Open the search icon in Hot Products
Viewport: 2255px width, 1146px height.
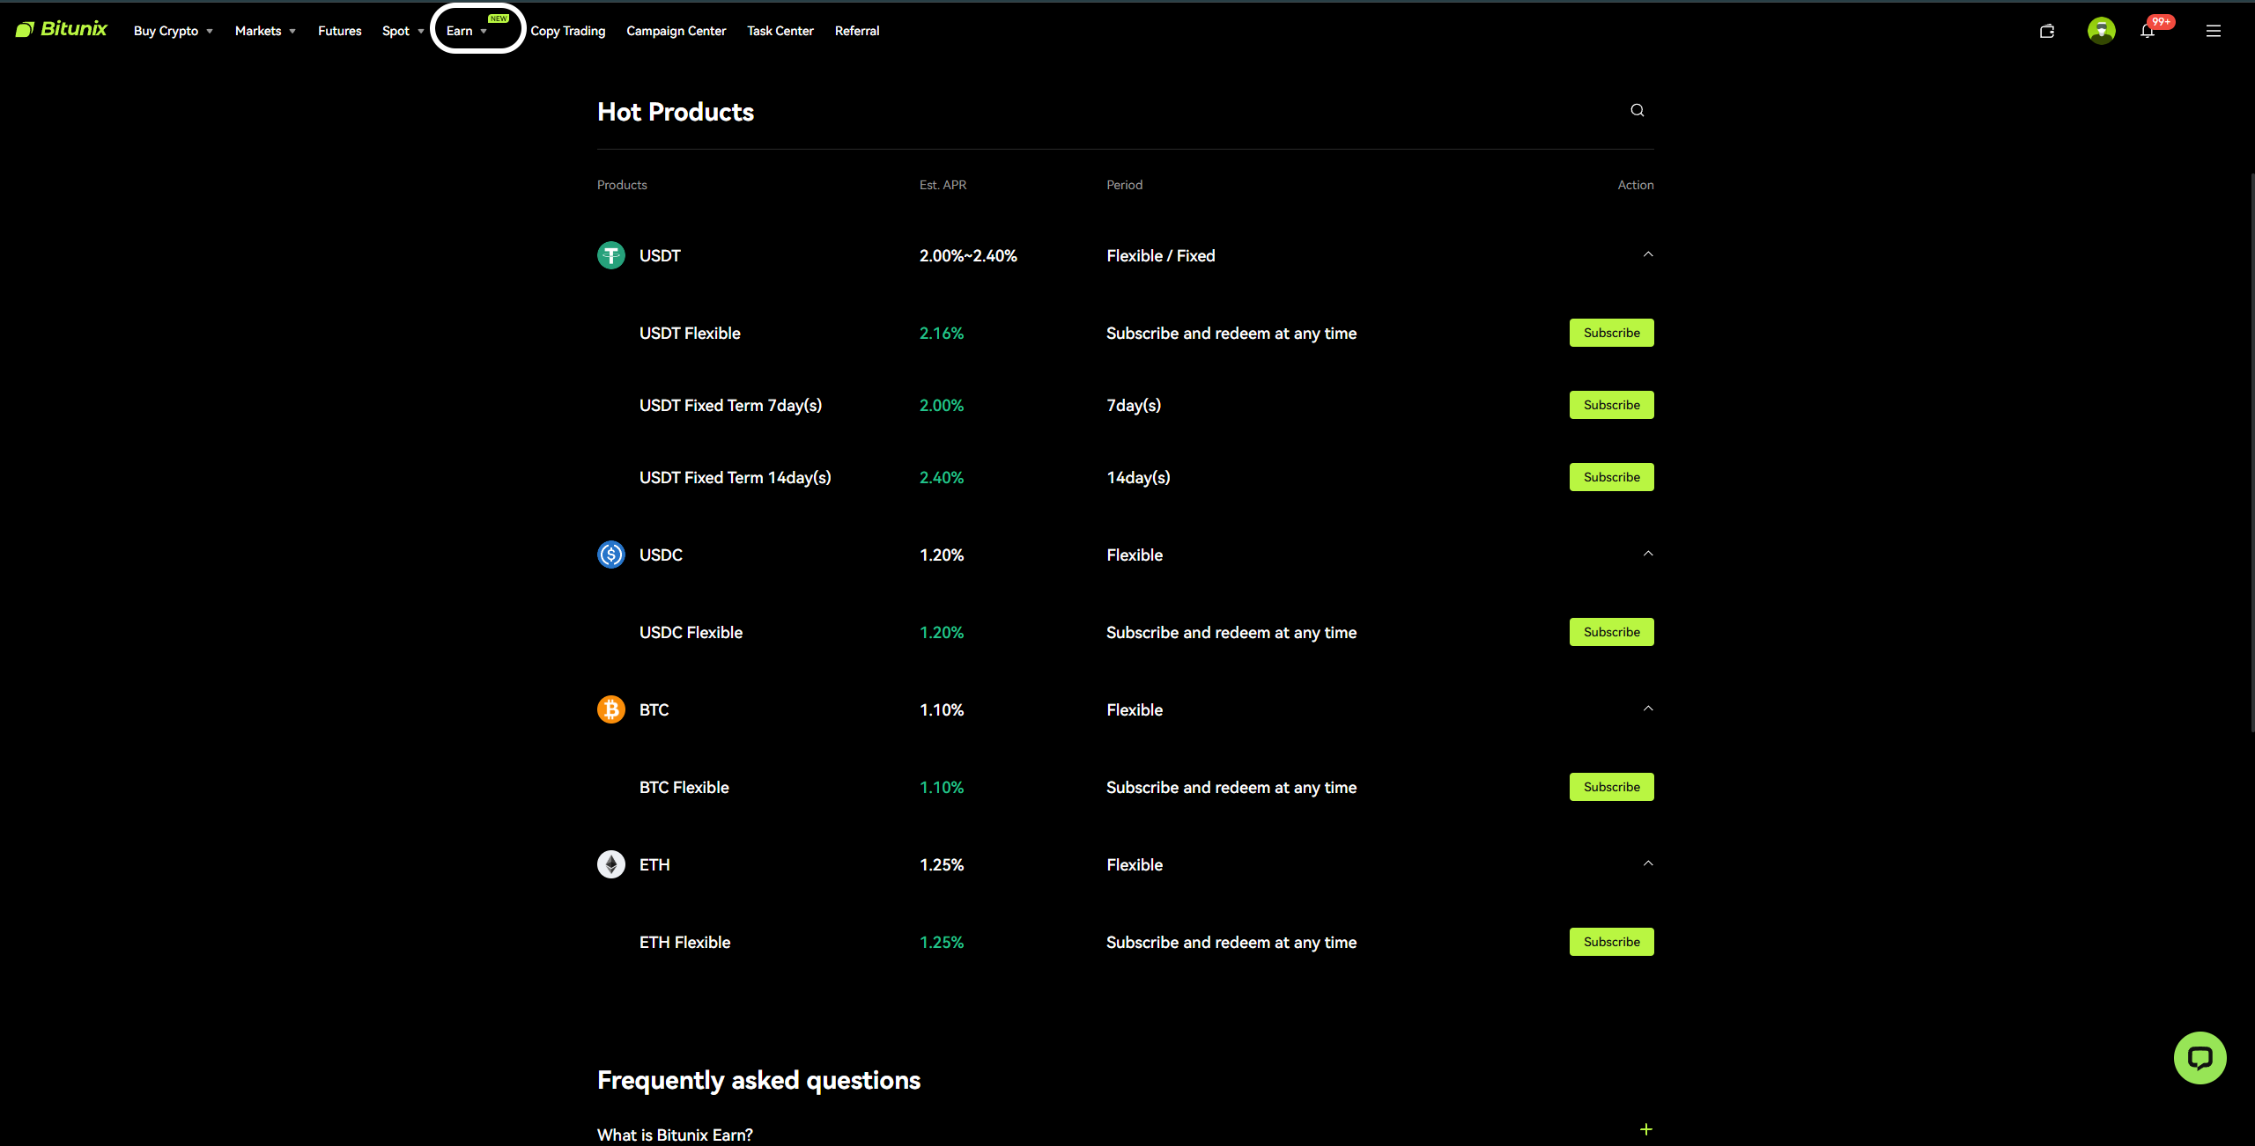tap(1637, 110)
